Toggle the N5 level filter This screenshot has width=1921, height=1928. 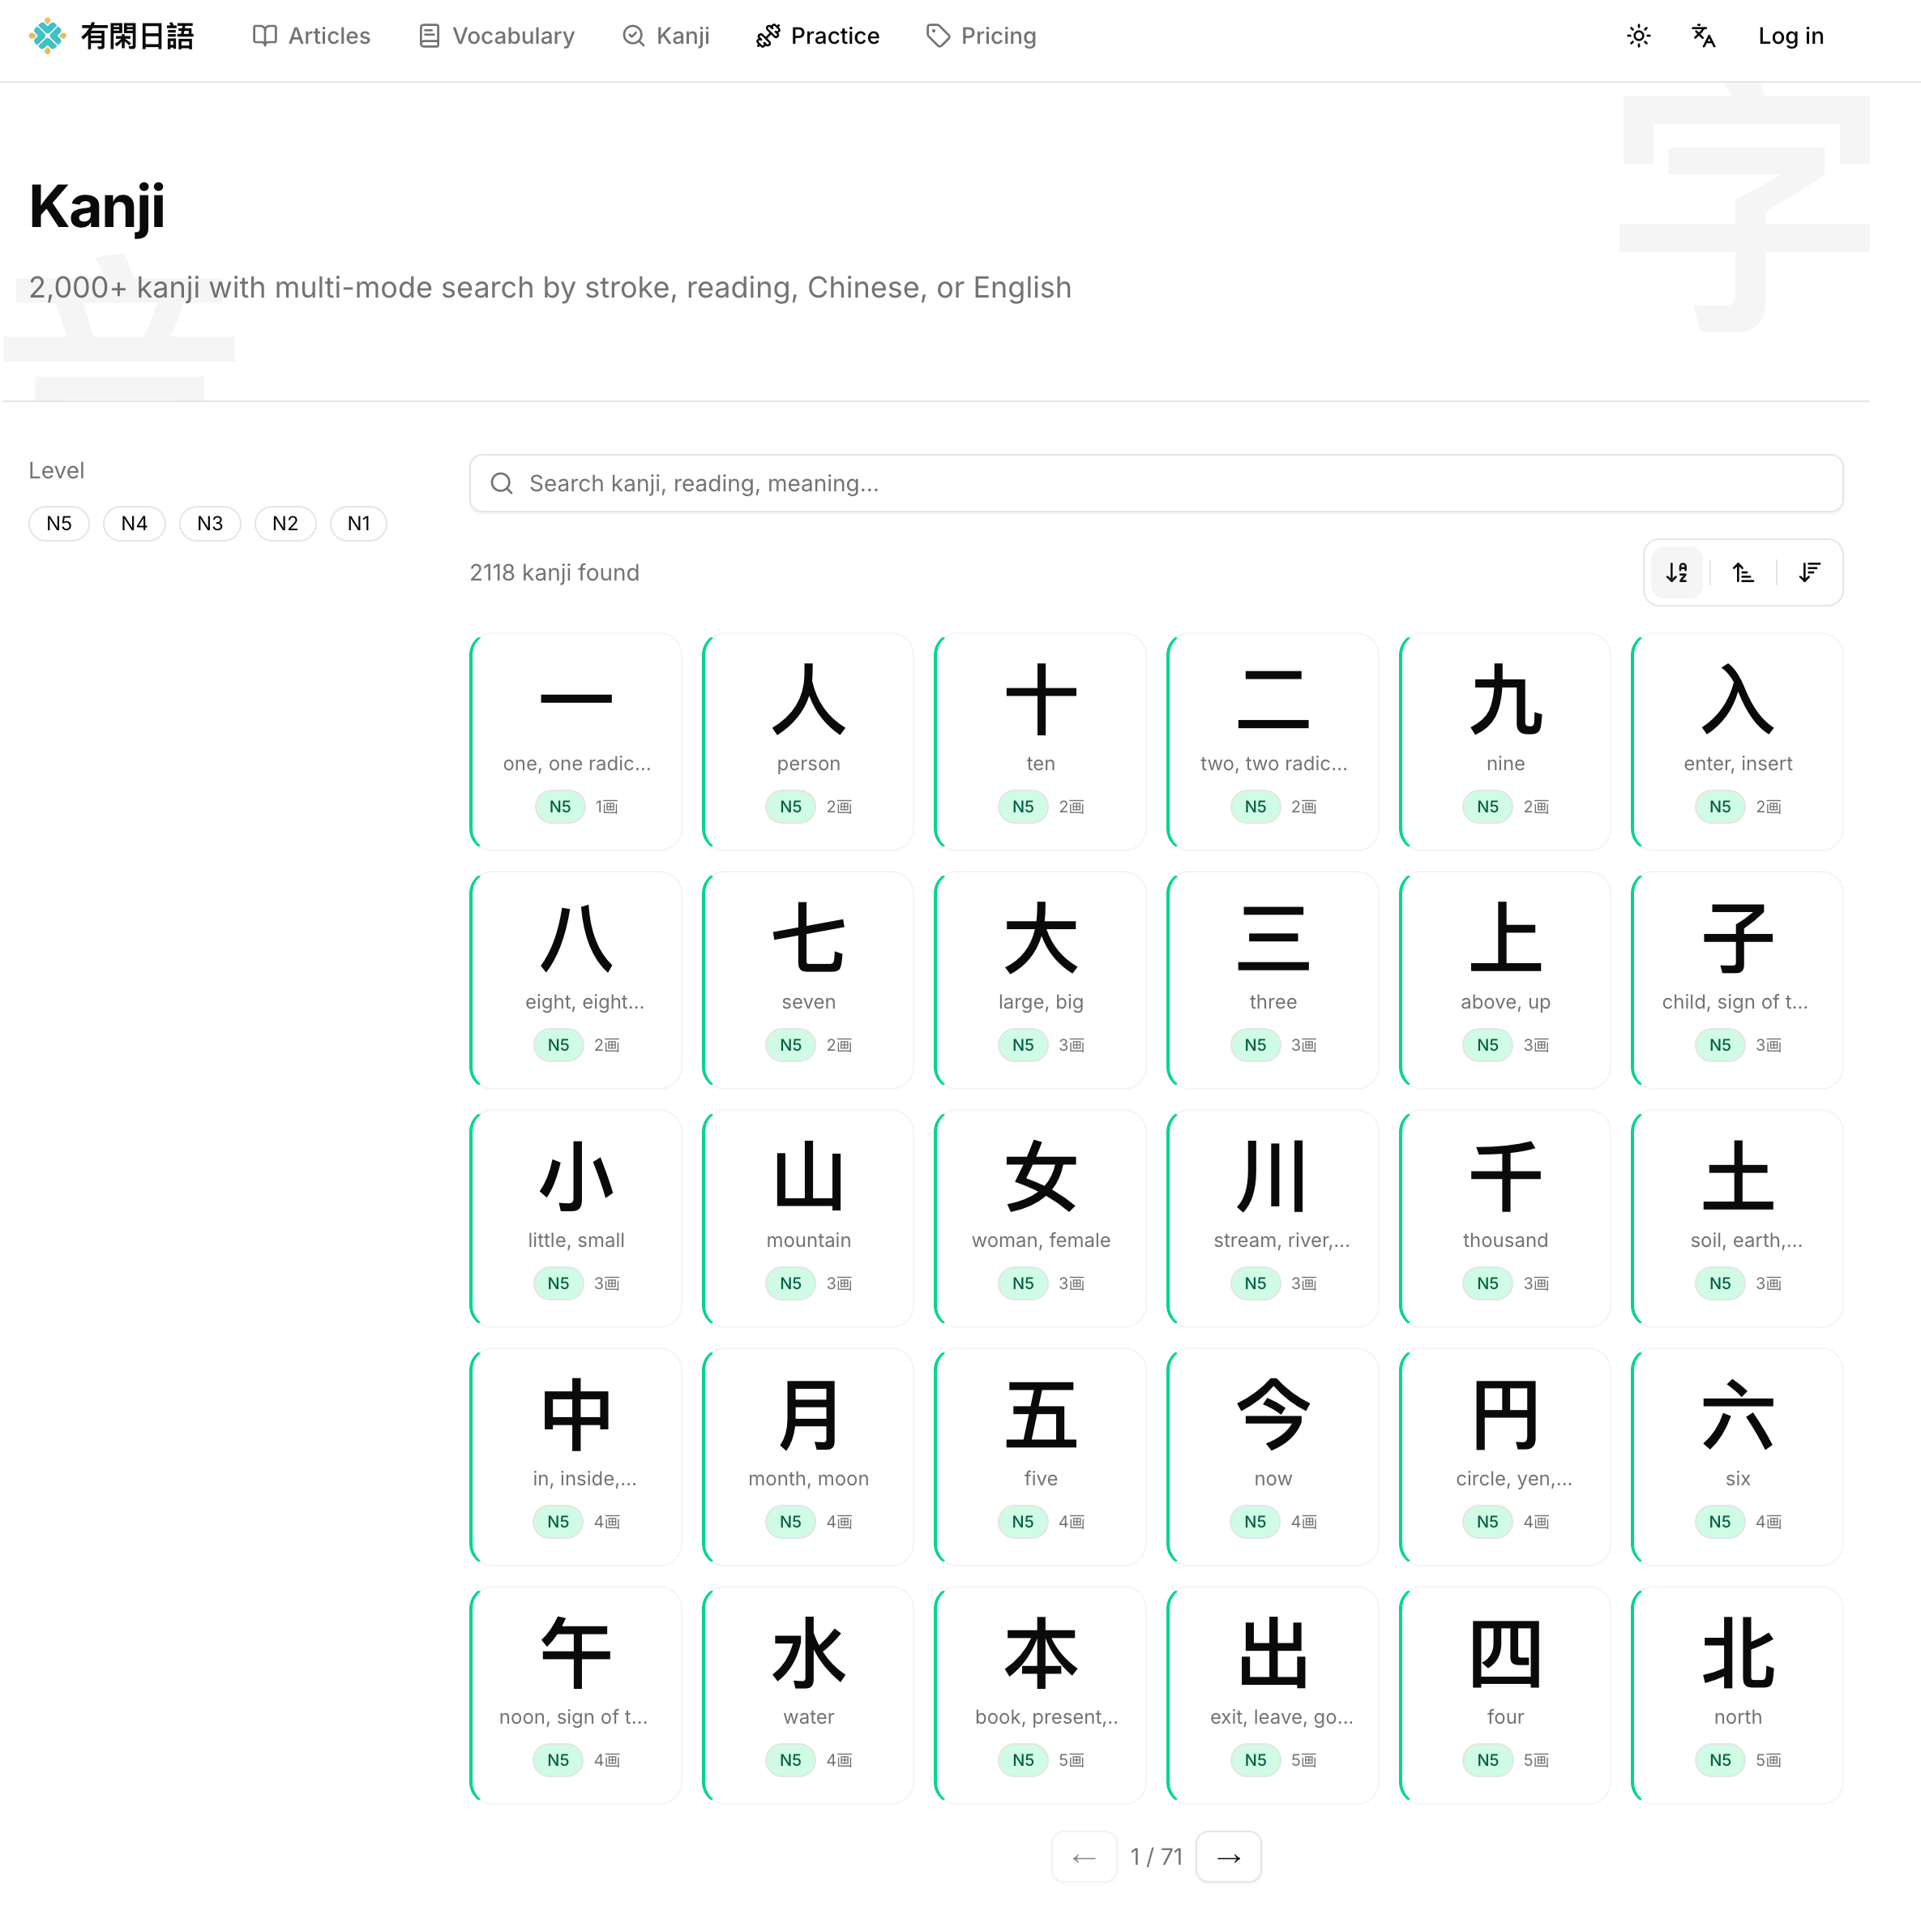(x=59, y=523)
